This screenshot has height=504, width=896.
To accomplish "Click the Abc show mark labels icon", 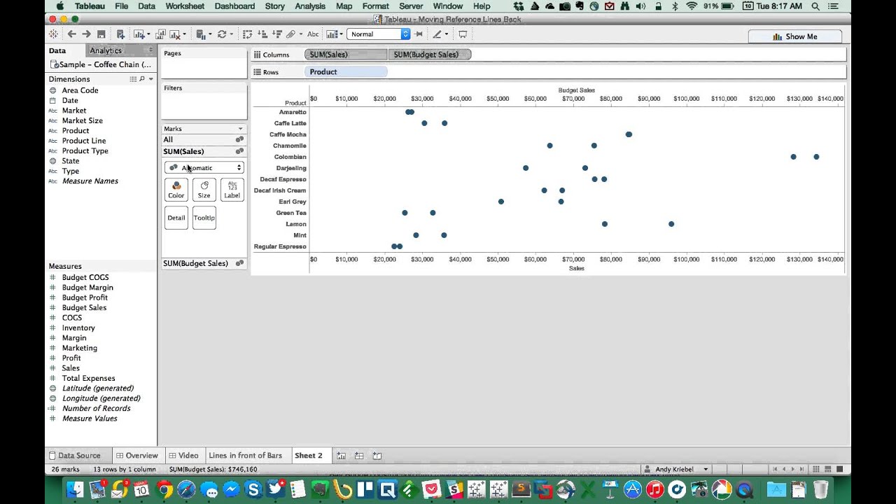I will coord(313,34).
